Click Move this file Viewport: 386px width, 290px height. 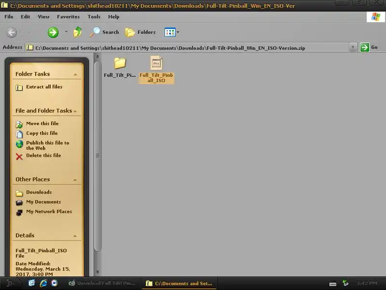42,123
